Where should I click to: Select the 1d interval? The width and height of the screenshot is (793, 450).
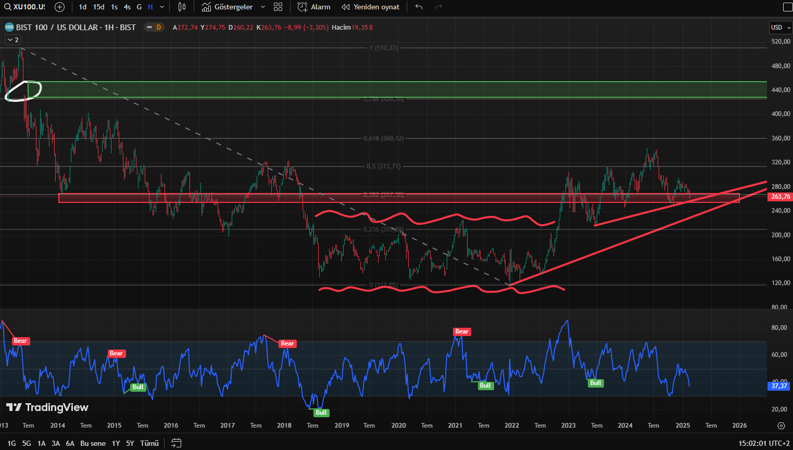pyautogui.click(x=83, y=7)
